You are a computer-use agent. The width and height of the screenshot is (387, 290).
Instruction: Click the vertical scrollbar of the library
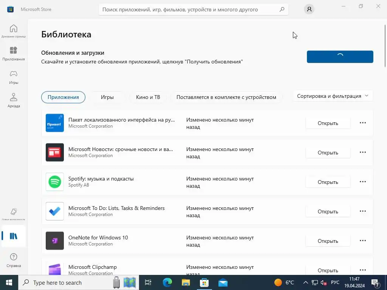pyautogui.click(x=385, y=46)
